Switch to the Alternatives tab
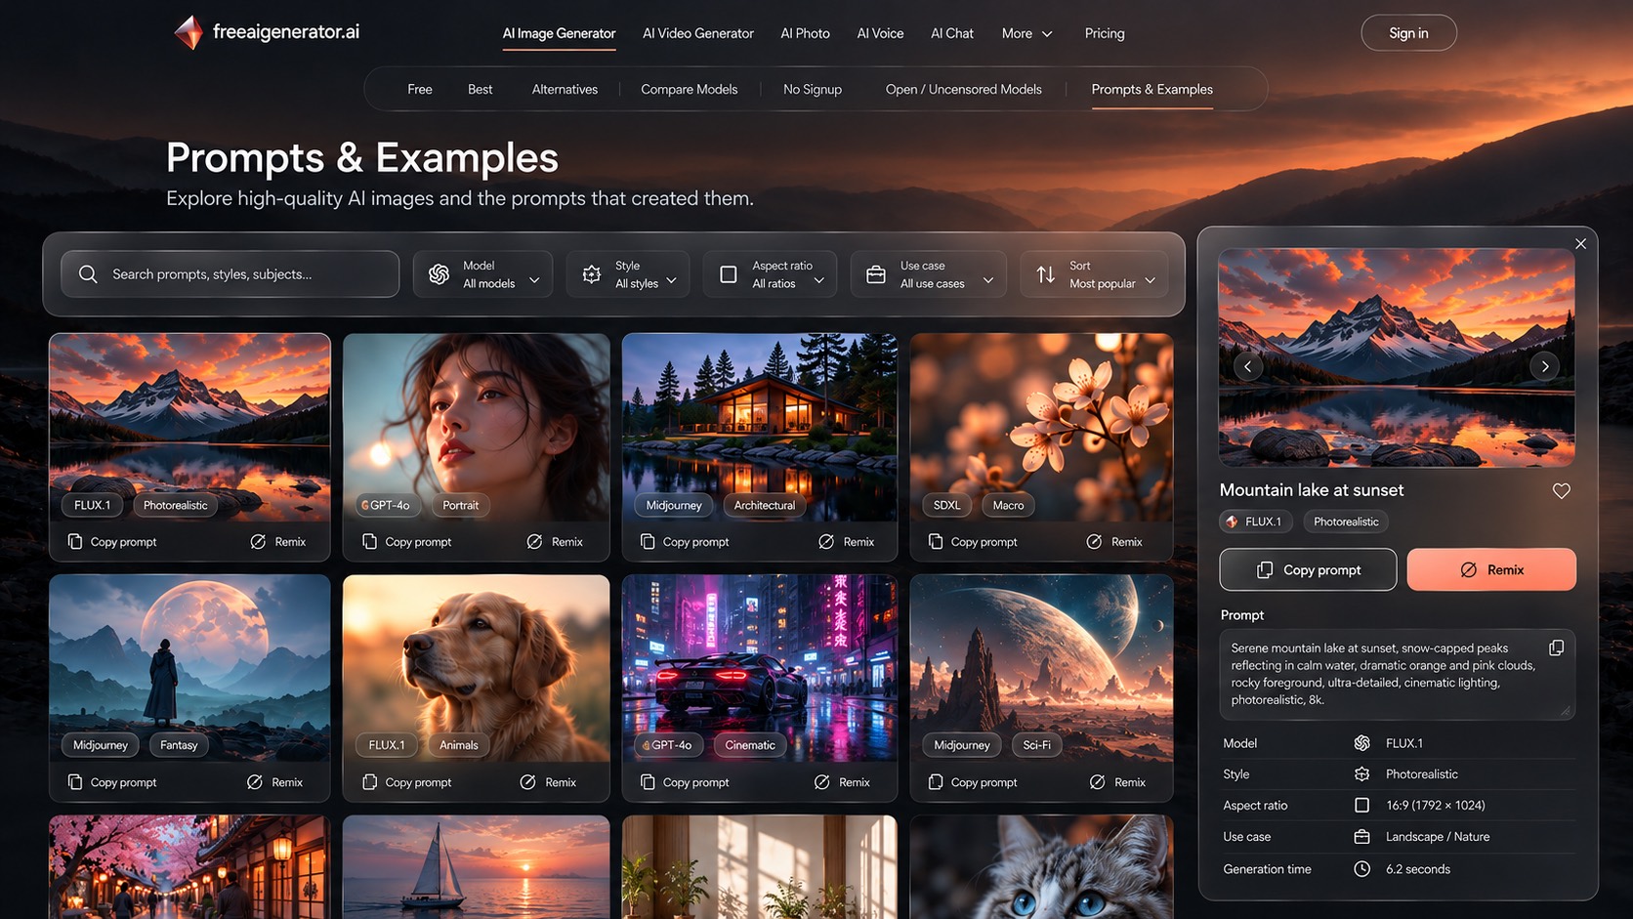1633x919 pixels. 565,89
